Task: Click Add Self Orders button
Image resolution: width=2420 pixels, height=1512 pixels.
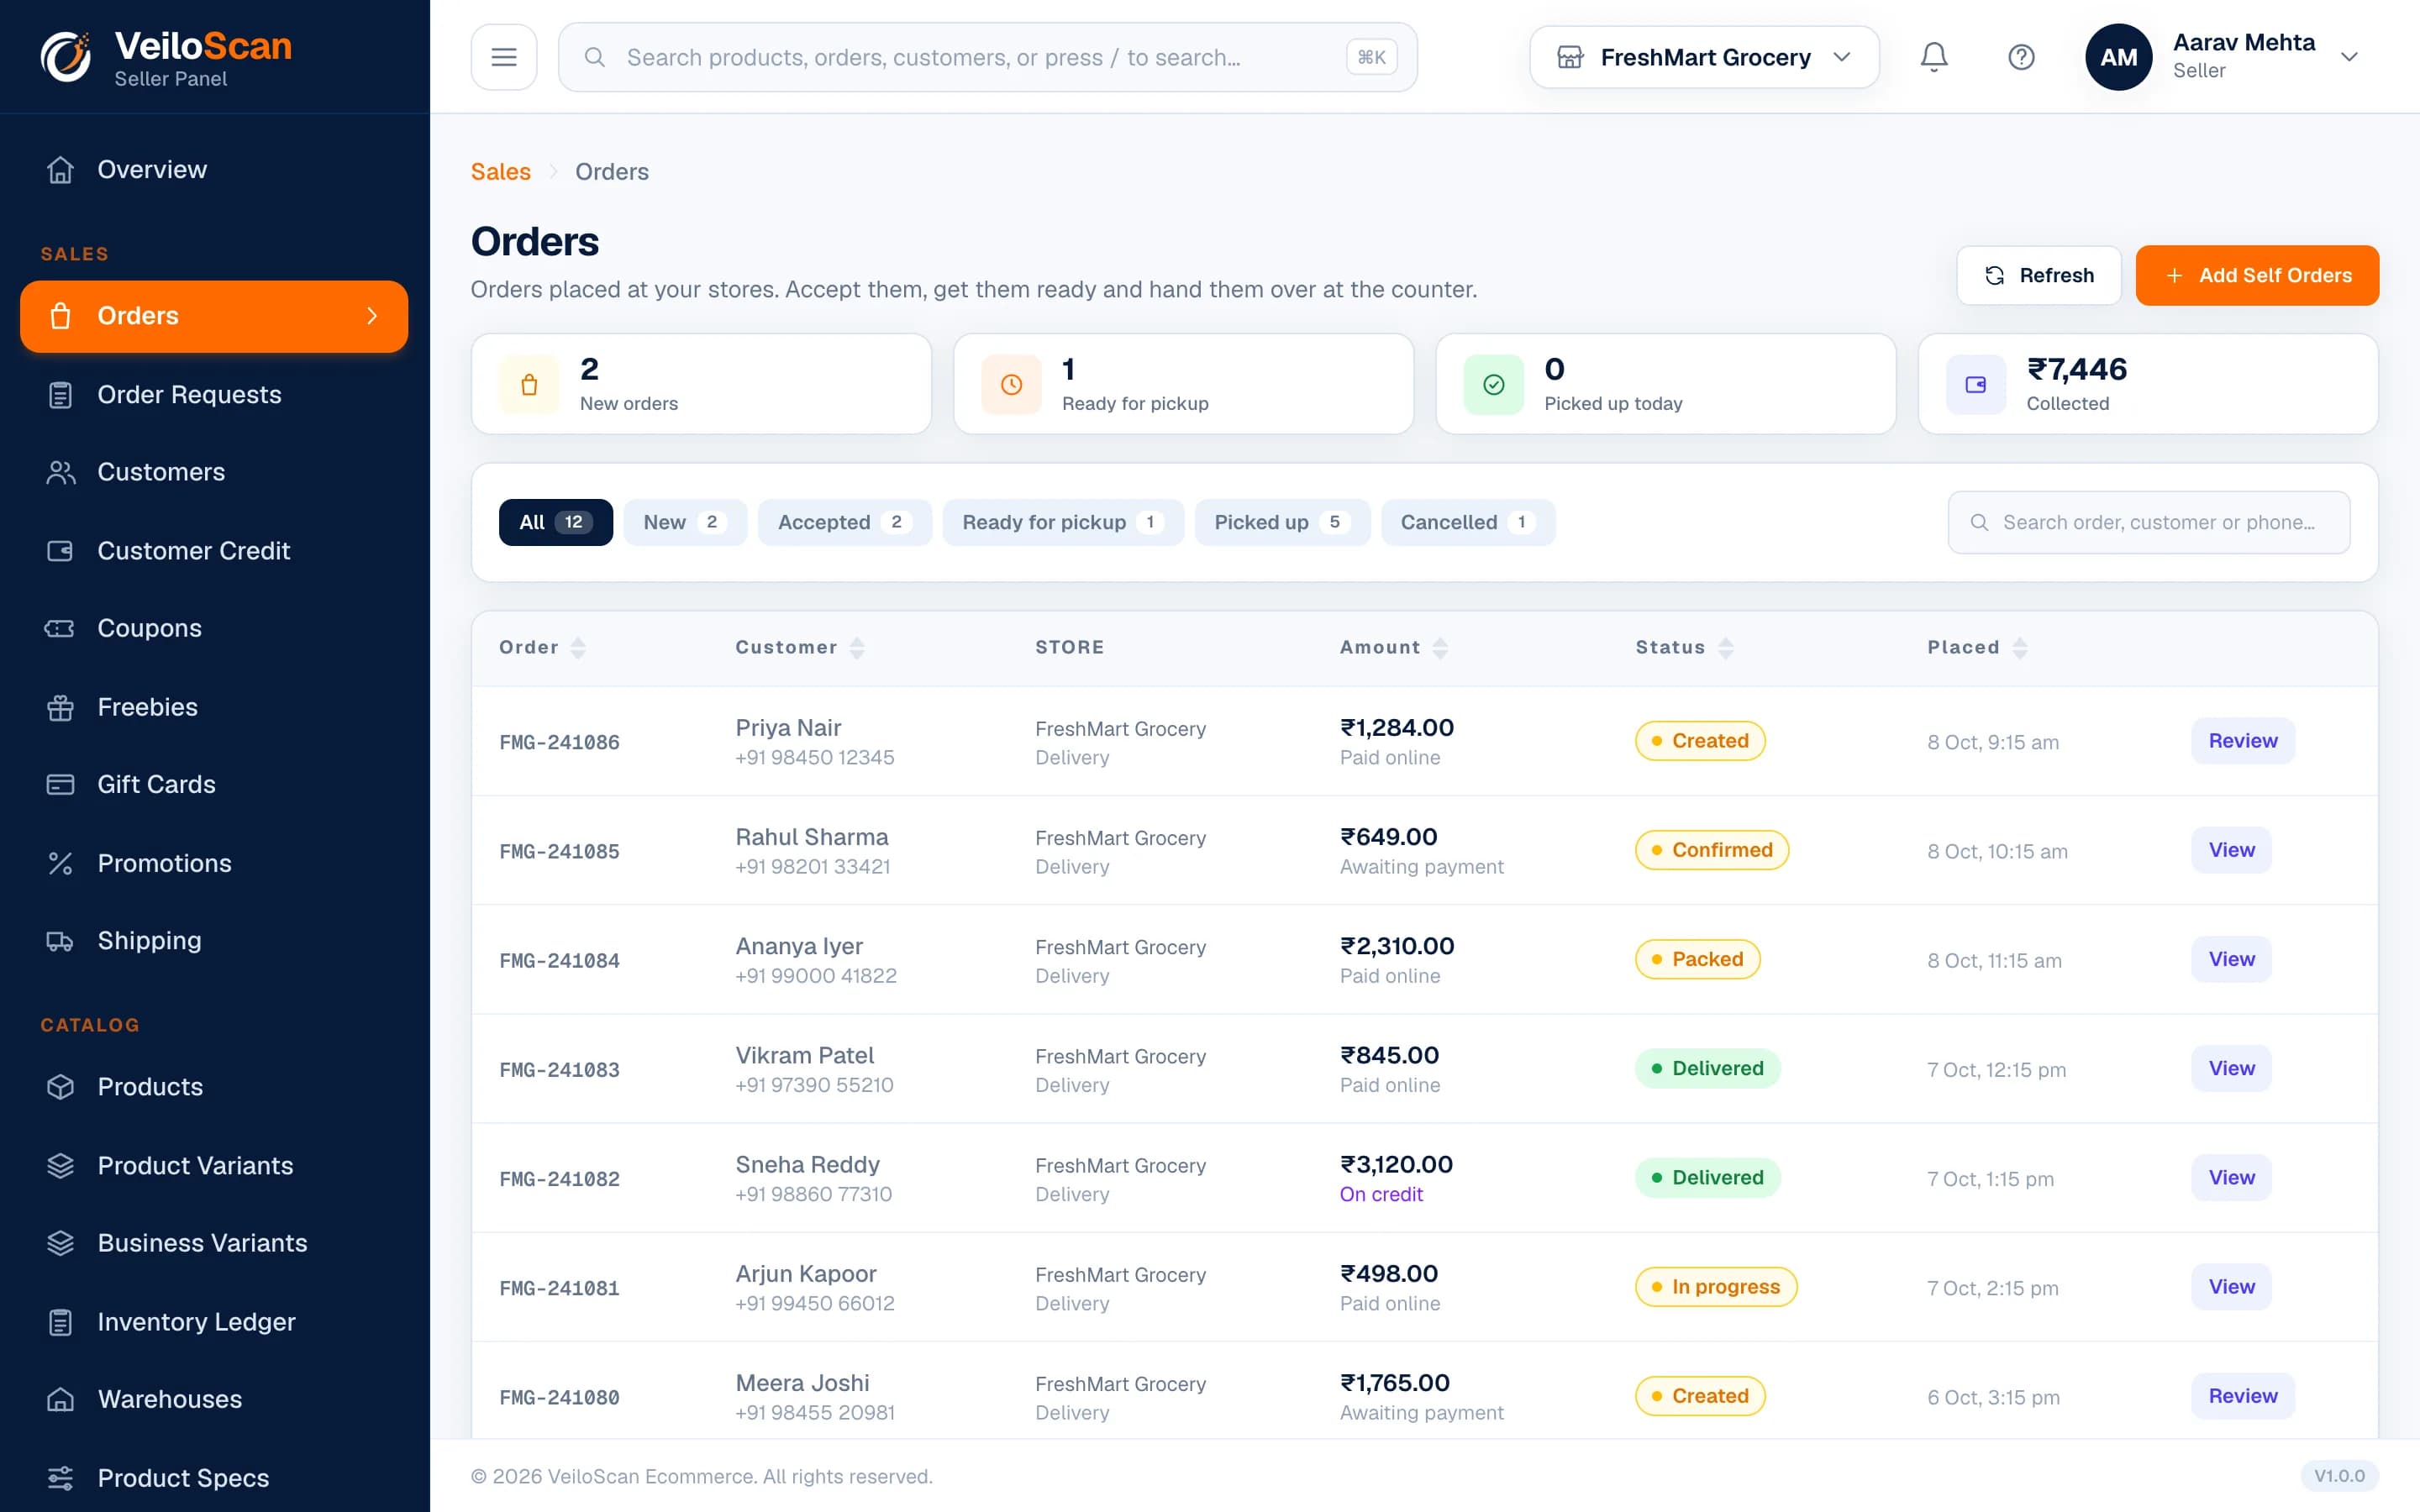Action: tap(2257, 275)
